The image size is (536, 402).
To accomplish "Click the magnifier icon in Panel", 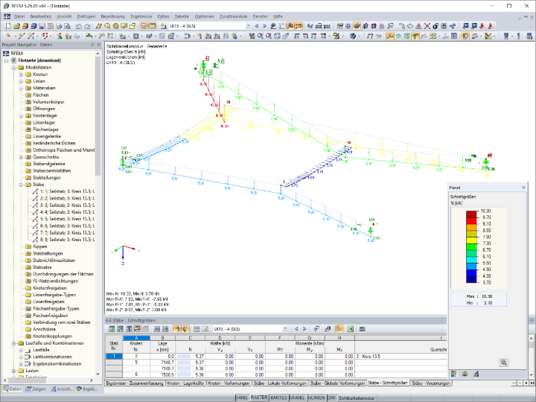I will pos(504,363).
